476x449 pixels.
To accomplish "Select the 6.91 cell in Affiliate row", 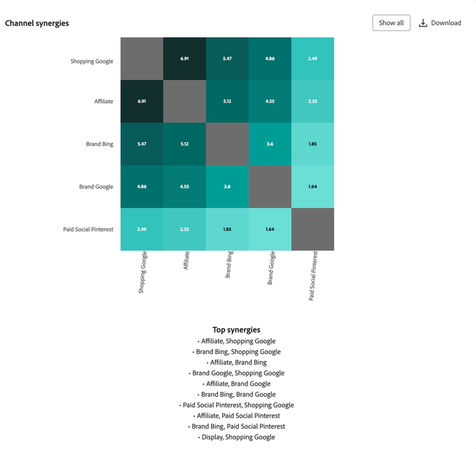I will point(142,101).
